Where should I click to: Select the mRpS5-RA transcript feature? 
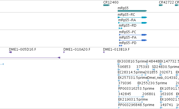pos(133,23)
